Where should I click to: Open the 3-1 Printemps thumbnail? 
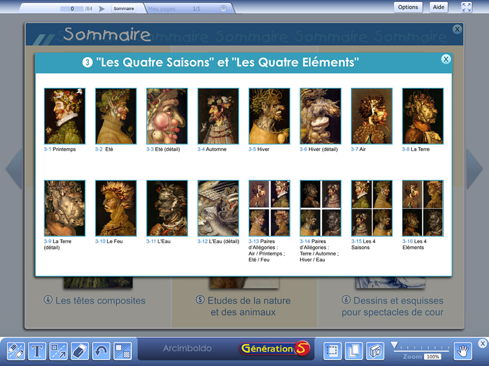(65, 116)
